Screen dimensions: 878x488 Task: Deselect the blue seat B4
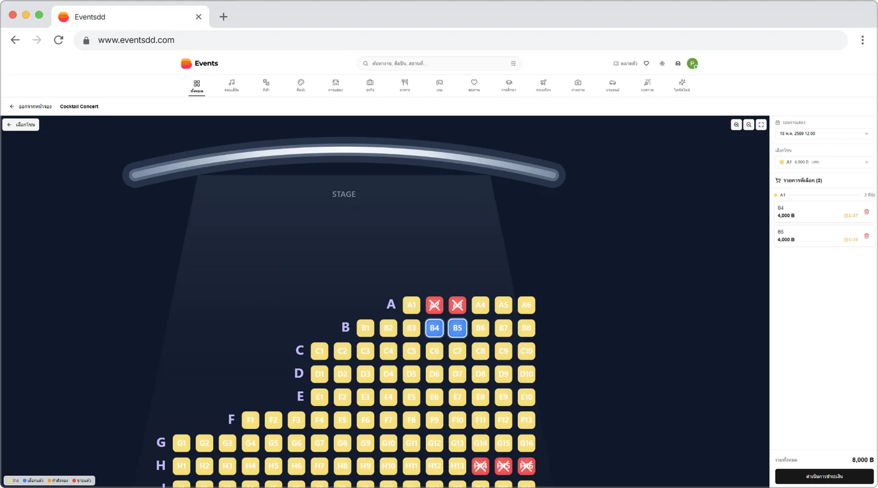click(434, 328)
